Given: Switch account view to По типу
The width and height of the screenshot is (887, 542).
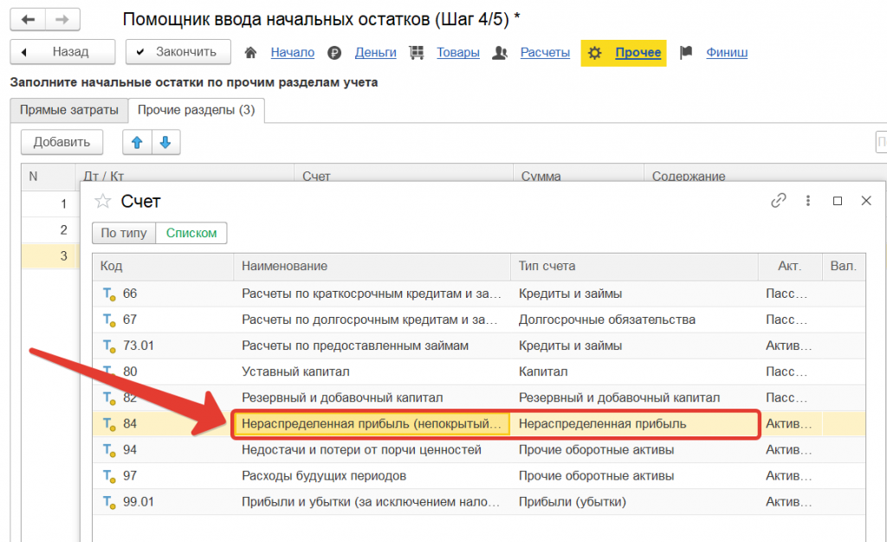Looking at the screenshot, I should coord(125,233).
